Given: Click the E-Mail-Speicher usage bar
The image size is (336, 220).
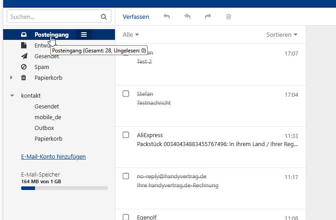Looking at the screenshot, I should (64, 188).
